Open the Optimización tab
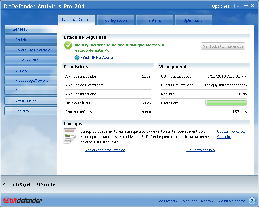 194,20
